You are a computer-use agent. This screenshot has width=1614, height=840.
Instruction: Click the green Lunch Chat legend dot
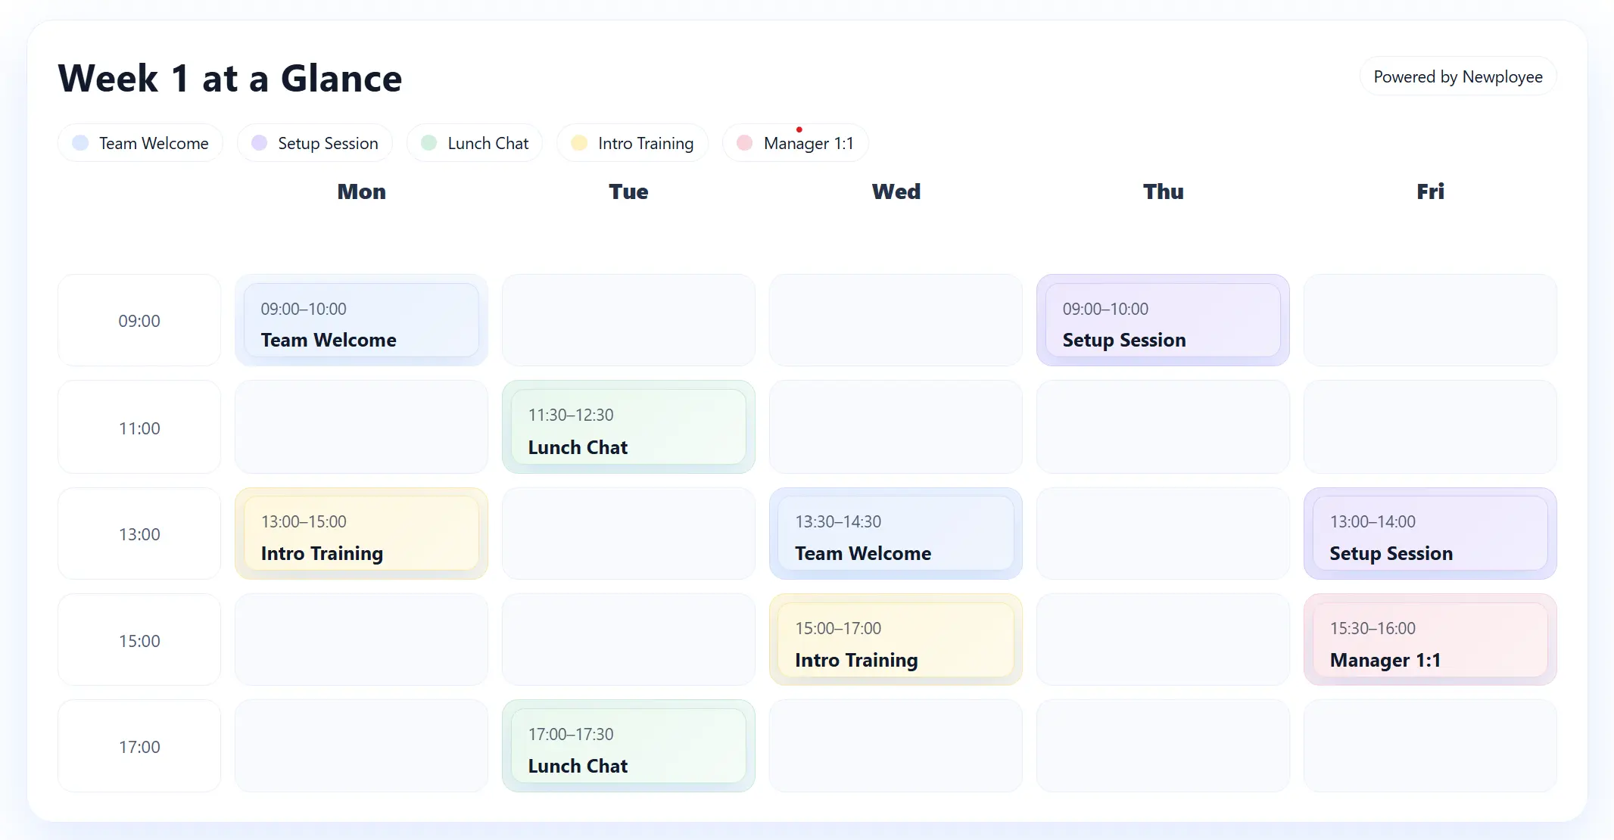pyautogui.click(x=428, y=143)
